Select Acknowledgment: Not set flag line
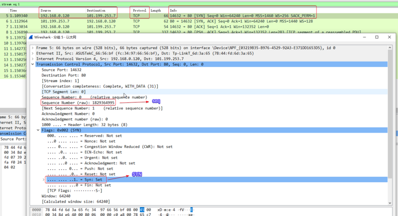 (x=91, y=163)
